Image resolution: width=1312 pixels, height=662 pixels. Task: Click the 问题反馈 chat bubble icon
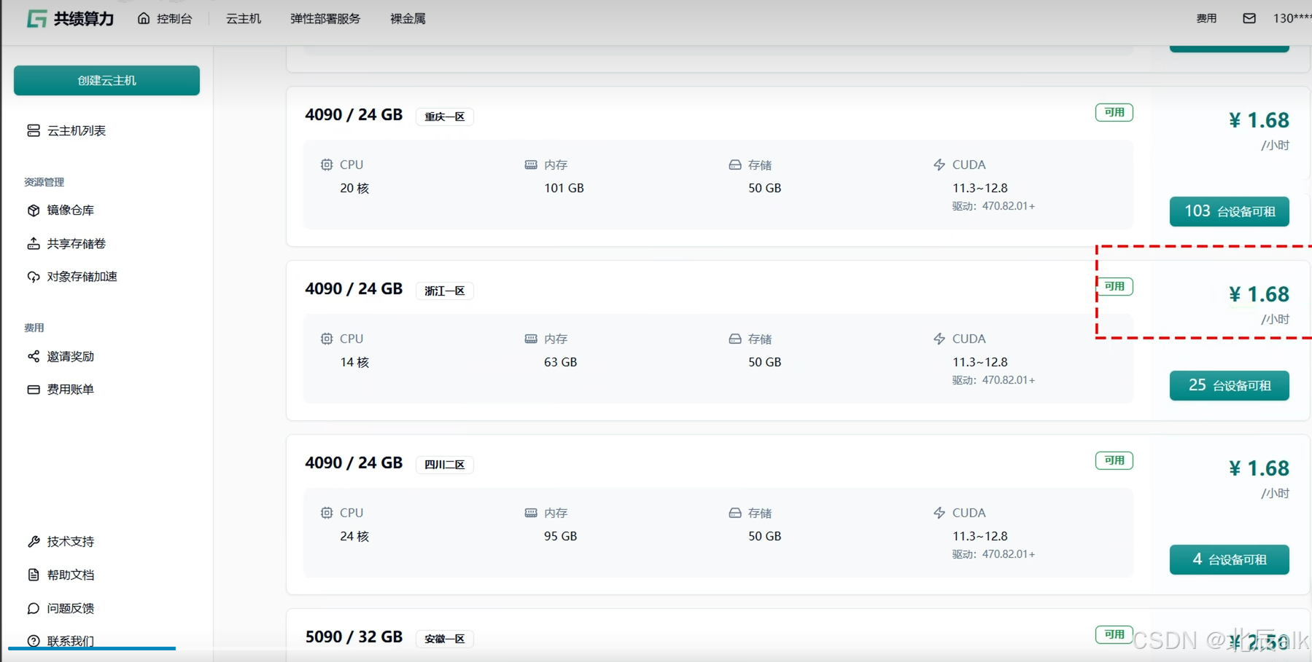[34, 608]
